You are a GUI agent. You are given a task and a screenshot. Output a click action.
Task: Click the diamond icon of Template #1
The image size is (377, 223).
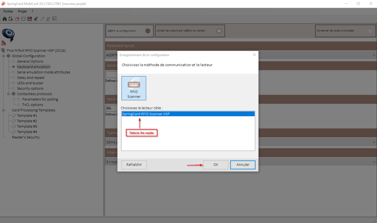[x=14, y=116]
